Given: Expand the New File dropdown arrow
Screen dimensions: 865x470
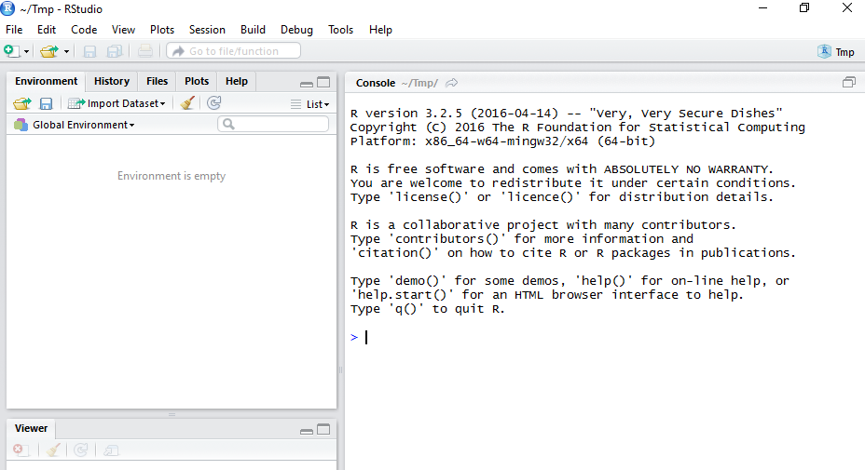Looking at the screenshot, I should (x=26, y=52).
